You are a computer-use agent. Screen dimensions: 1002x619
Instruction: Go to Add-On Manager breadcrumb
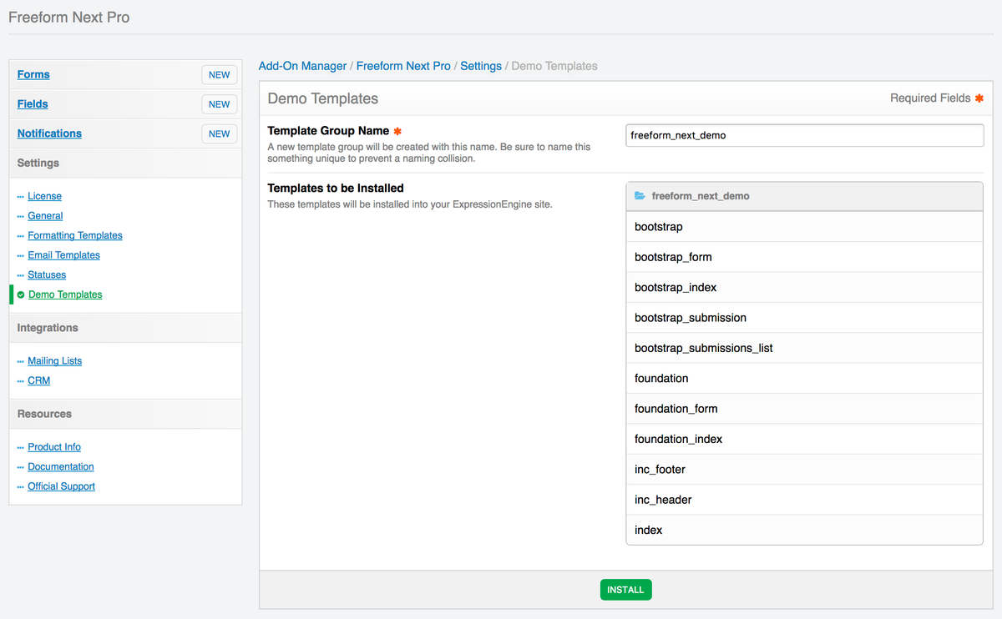click(x=302, y=66)
